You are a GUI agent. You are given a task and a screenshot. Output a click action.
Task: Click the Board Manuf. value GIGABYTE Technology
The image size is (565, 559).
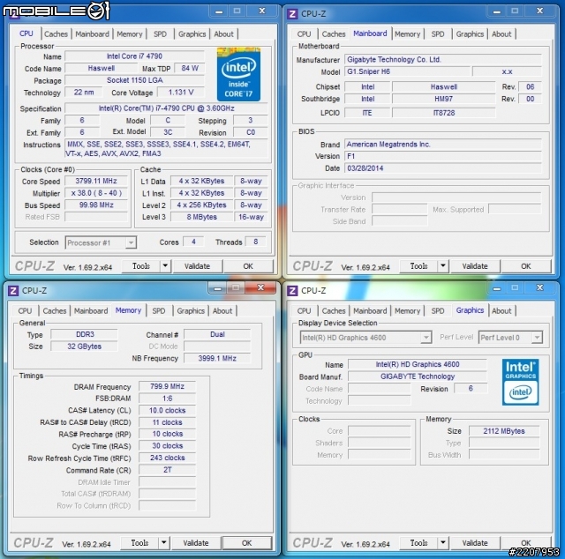[418, 376]
